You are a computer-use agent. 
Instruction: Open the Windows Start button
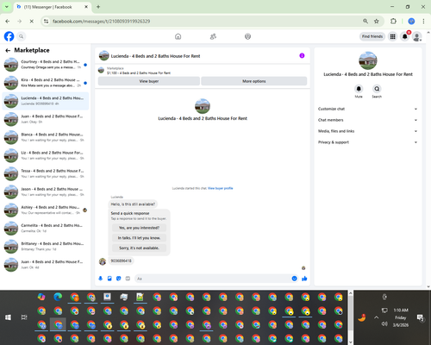point(8,317)
